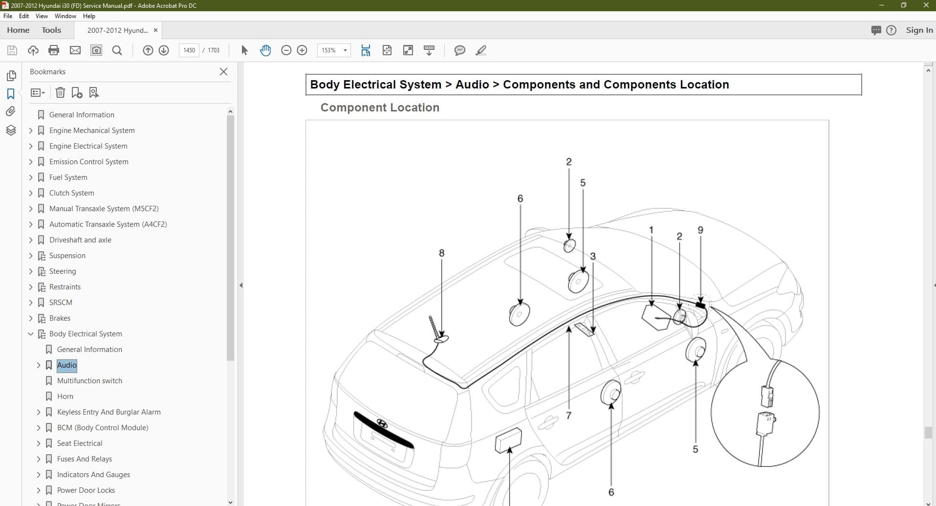Add a new bookmark icon
The width and height of the screenshot is (936, 506).
click(x=77, y=92)
